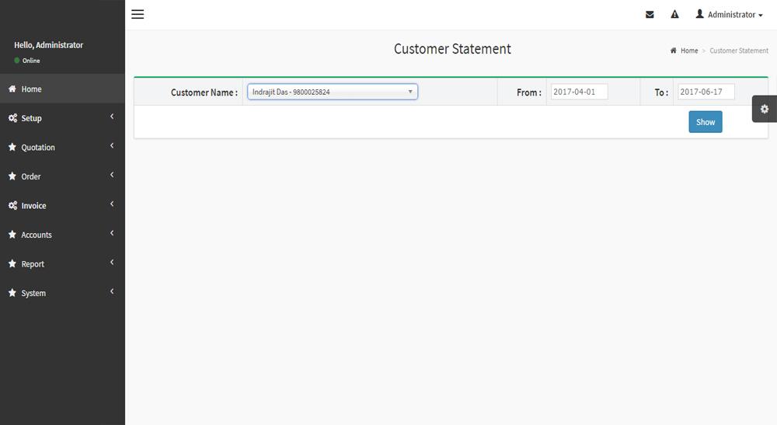Follow the Home breadcrumb link
The width and height of the screenshot is (777, 425).
(688, 51)
